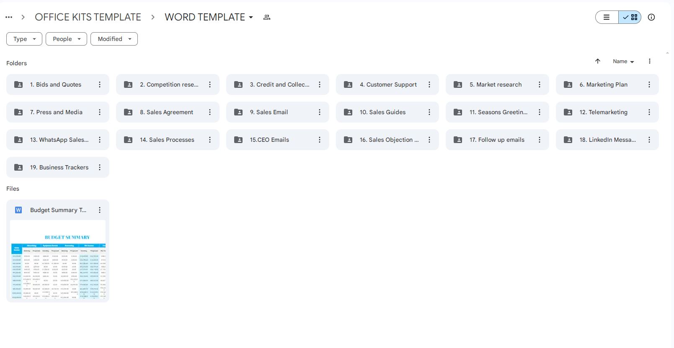
Task: Click the Word icon on Budget Summary file
Action: 18,210
